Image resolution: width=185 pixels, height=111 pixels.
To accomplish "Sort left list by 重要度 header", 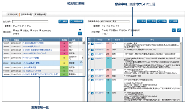I will click(x=64, y=40).
